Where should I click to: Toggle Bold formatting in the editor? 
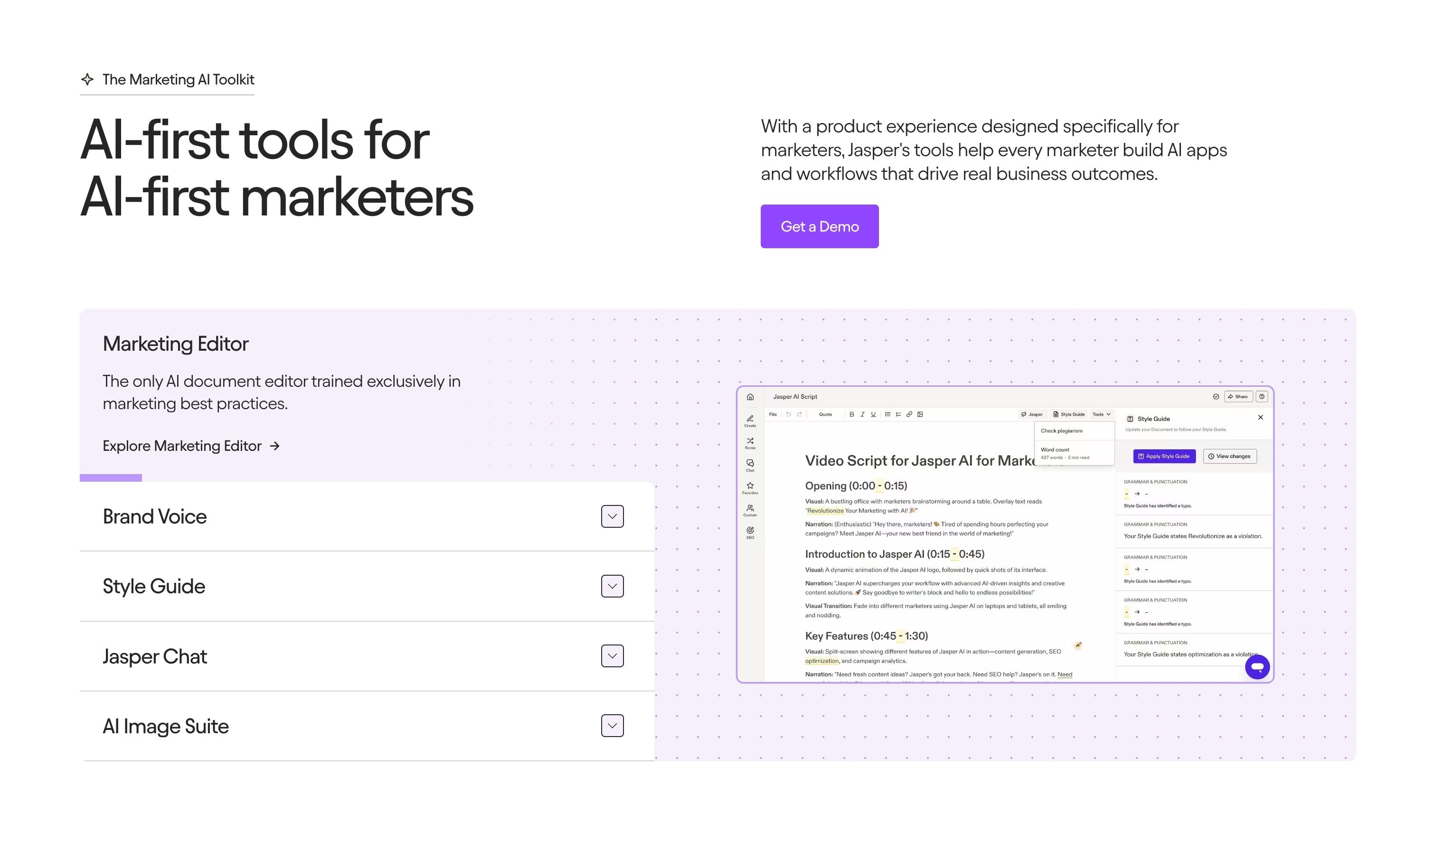(851, 414)
